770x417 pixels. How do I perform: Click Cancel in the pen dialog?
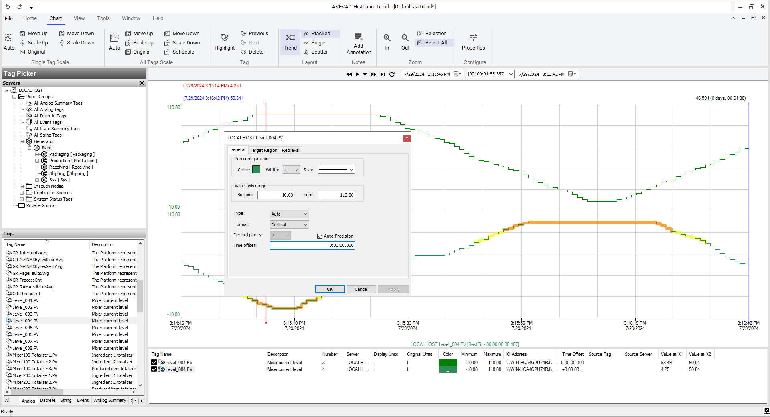pyautogui.click(x=361, y=289)
